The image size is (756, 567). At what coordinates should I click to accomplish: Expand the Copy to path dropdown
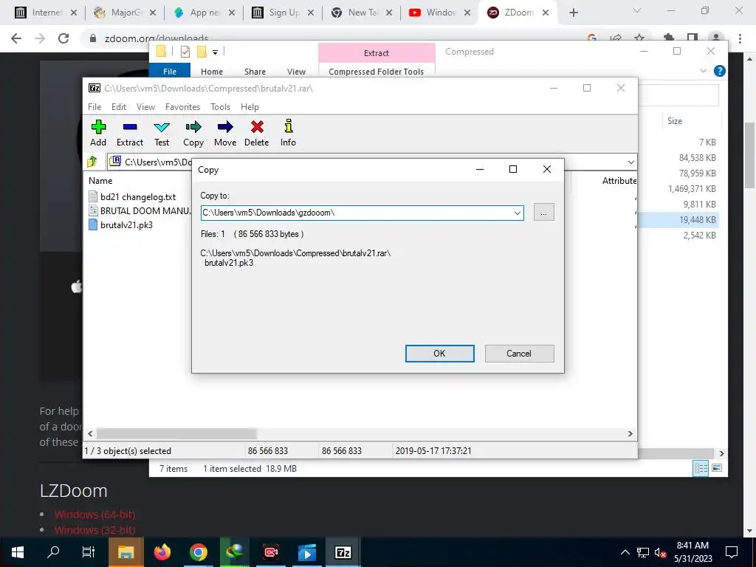point(518,213)
